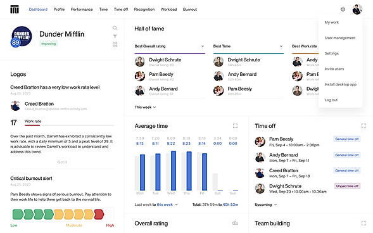Screen dimensions: 373x233
Task: Click Andy Bernard's avatar under Best Time
Action: coord(218,76)
